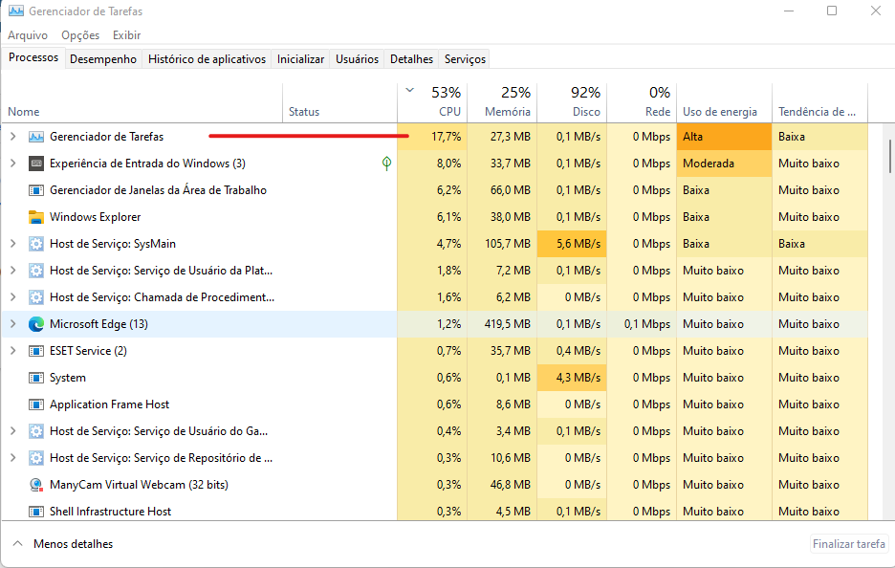Sort by the Memória column header

pos(502,102)
